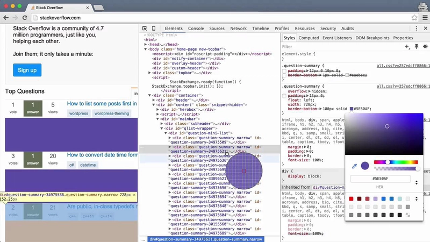Open the DOM Breakpoints pane
430x242 pixels.
(372, 38)
